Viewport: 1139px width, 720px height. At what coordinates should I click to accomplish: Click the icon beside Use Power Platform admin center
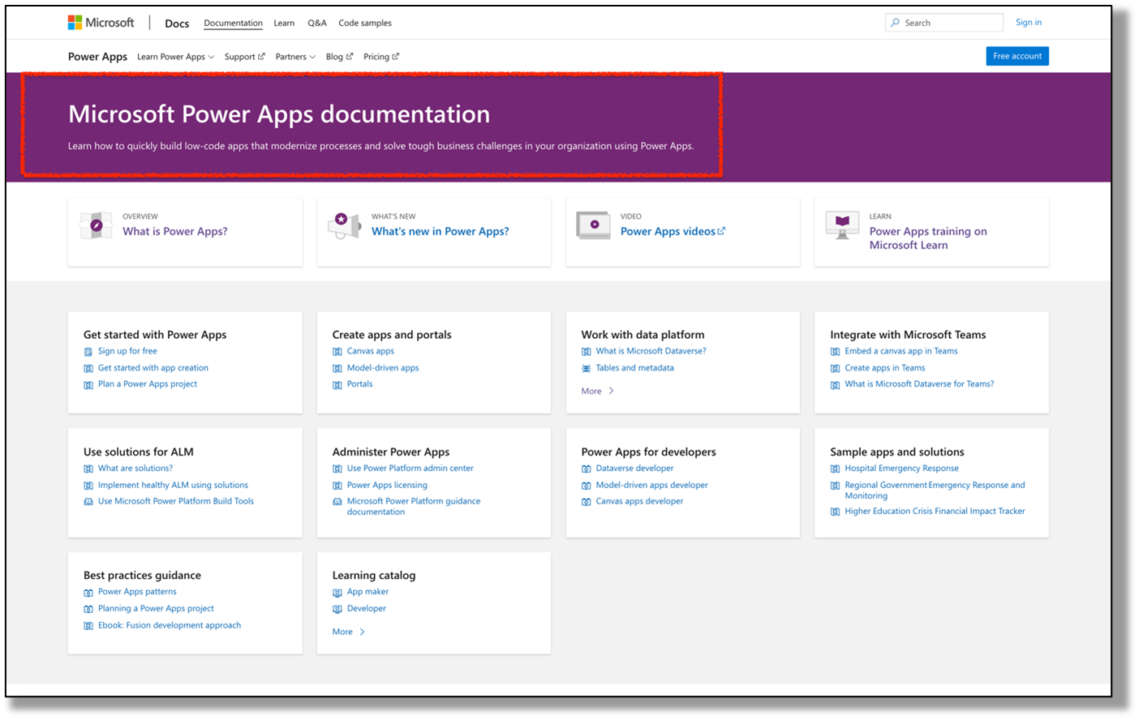[x=337, y=469]
